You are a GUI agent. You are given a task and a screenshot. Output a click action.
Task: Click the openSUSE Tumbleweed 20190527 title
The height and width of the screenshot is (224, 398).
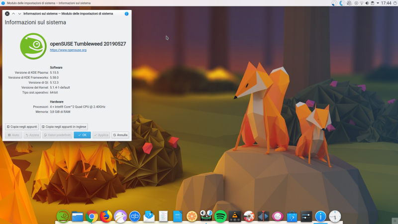coord(88,44)
